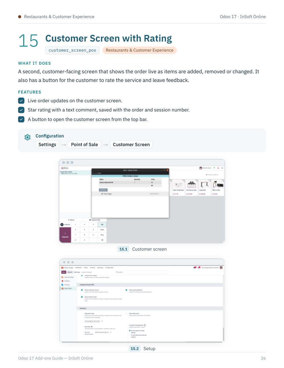The image size is (284, 368).
Task: Click the Configuration gear icon
Action: click(27, 137)
